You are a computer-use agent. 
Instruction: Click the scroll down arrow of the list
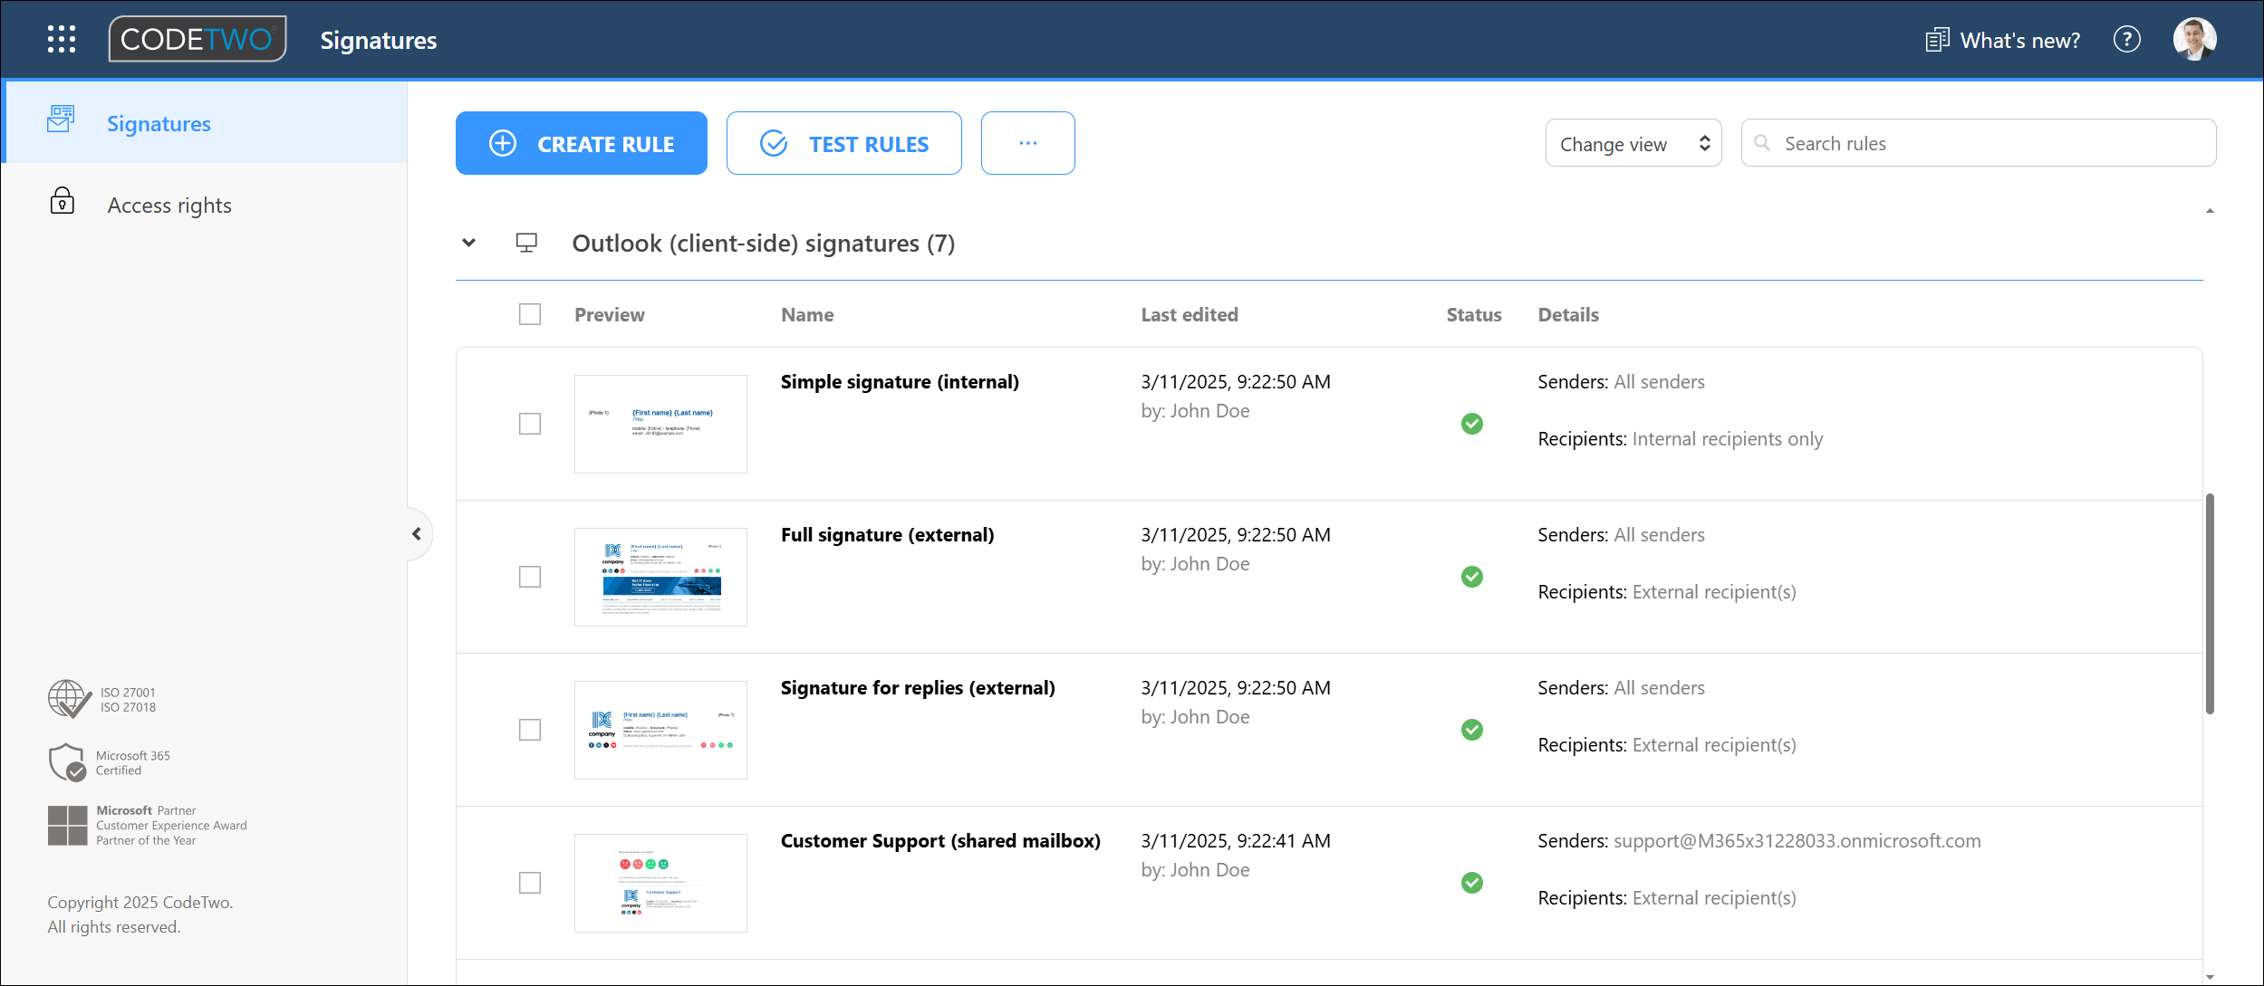(2210, 977)
